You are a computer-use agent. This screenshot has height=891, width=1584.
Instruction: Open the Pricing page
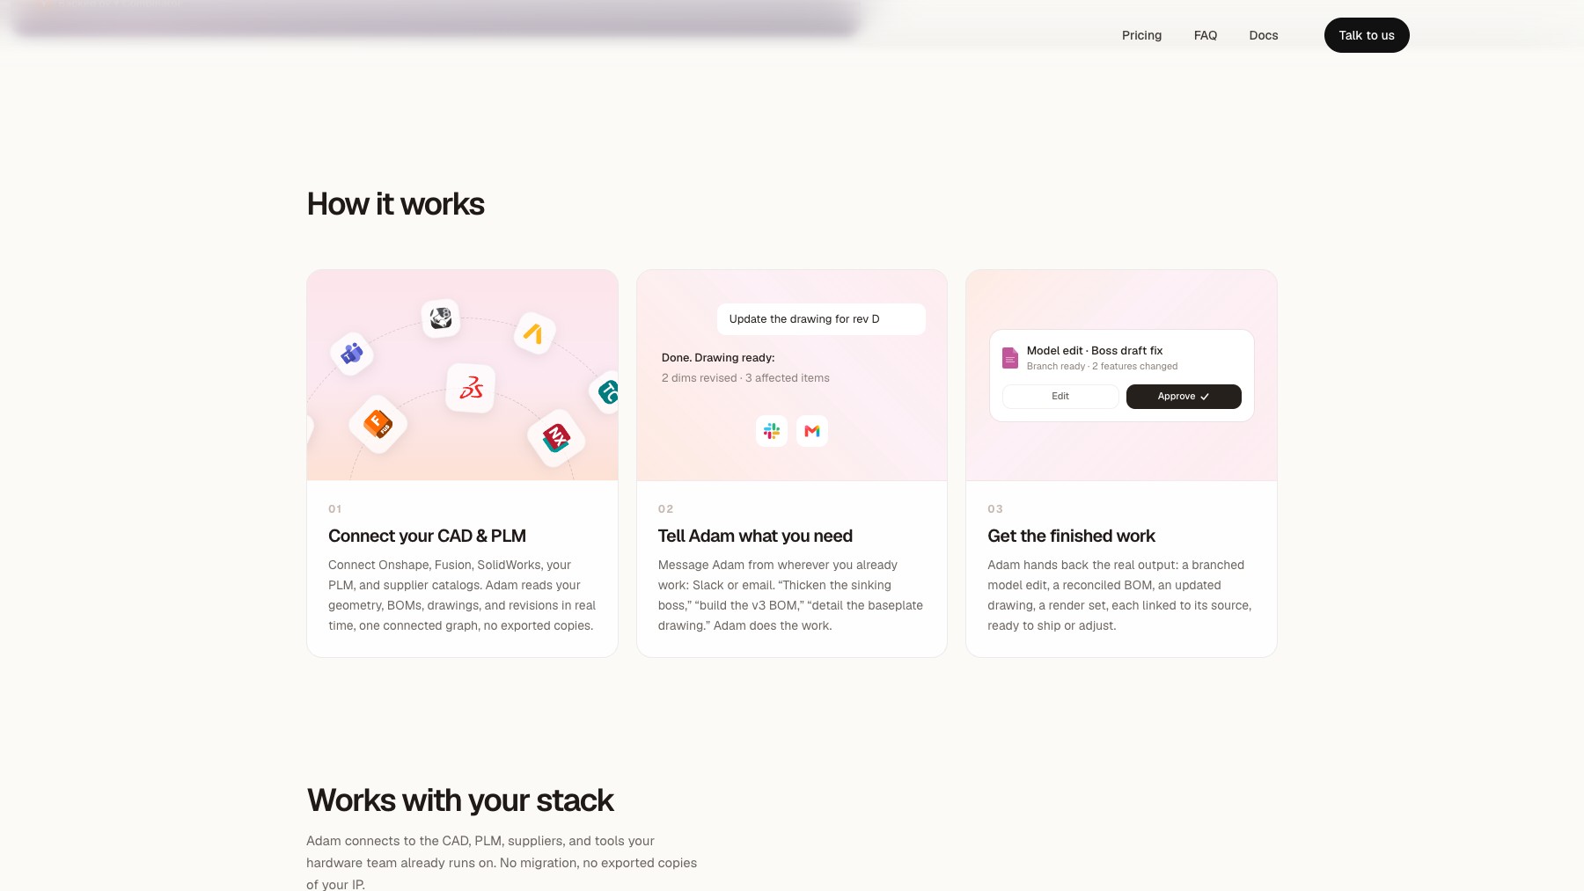(x=1141, y=35)
